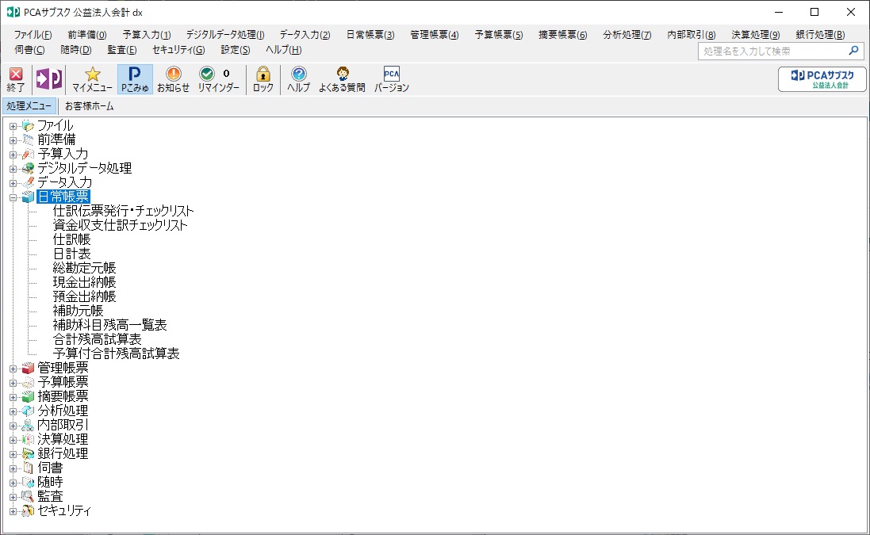Switch to the お客様ホーム tab
The image size is (870, 535).
[x=90, y=106]
